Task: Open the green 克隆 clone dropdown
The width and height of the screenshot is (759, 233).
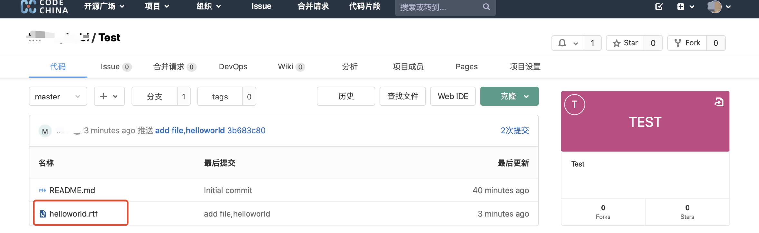Action: (x=509, y=96)
